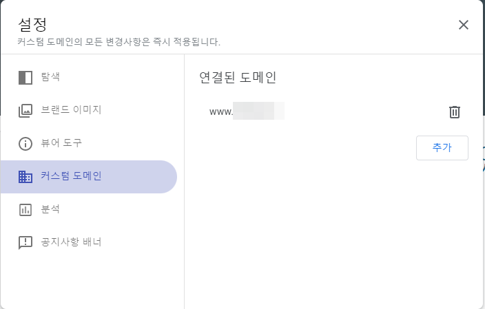Select the 뷰어 도구 menu item
485x309 pixels.
coord(89,144)
